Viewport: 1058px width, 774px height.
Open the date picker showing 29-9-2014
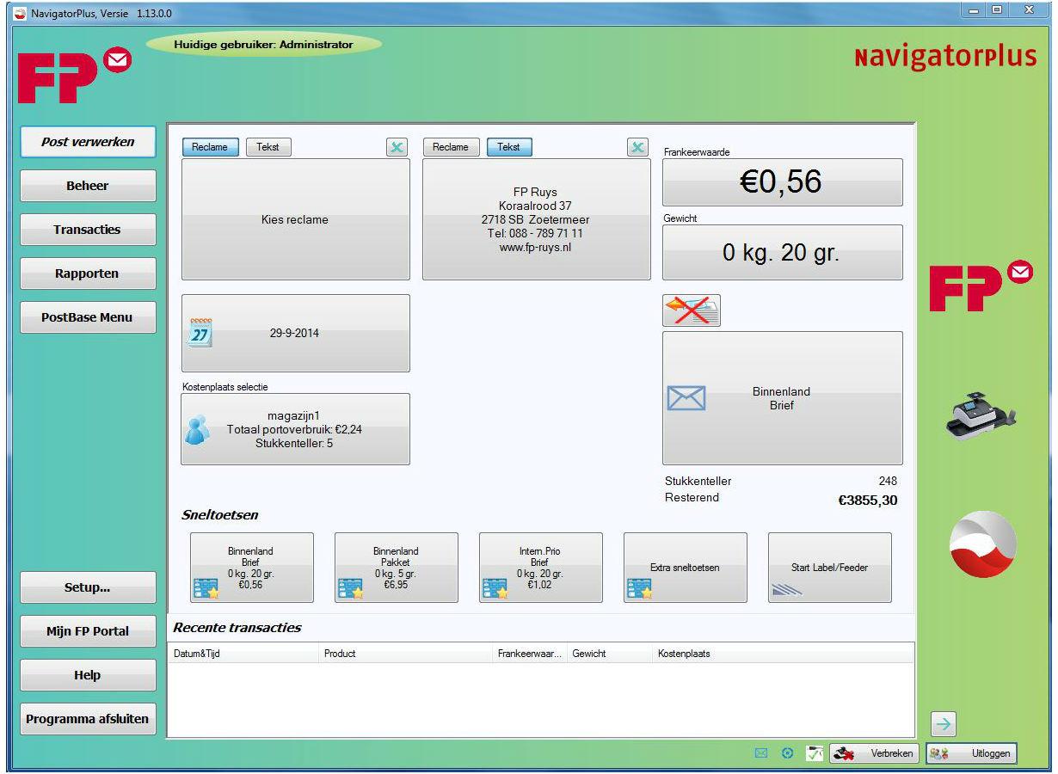click(x=295, y=334)
